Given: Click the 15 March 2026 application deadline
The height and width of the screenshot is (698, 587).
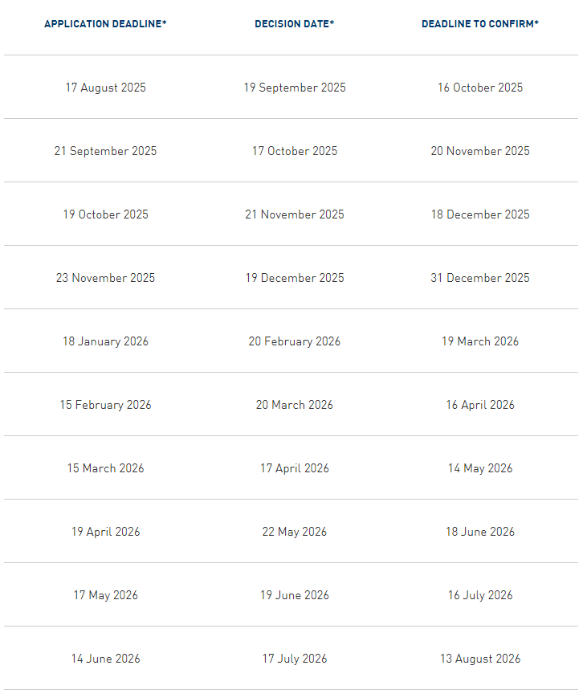Looking at the screenshot, I should coord(105,468).
